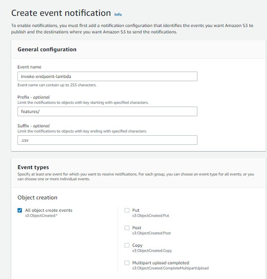The width and height of the screenshot is (267, 279).
Task: Click the Object creation heading
Action: pyautogui.click(x=37, y=197)
